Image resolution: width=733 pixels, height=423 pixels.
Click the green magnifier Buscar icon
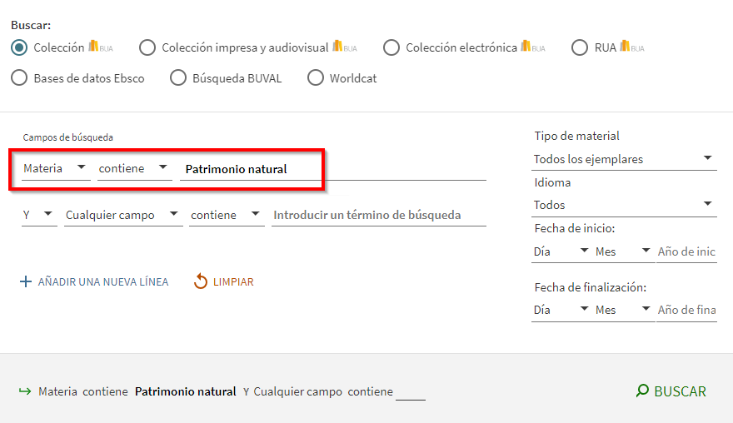point(642,391)
